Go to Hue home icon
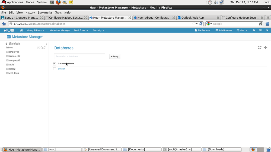The image size is (271, 152). (21, 30)
